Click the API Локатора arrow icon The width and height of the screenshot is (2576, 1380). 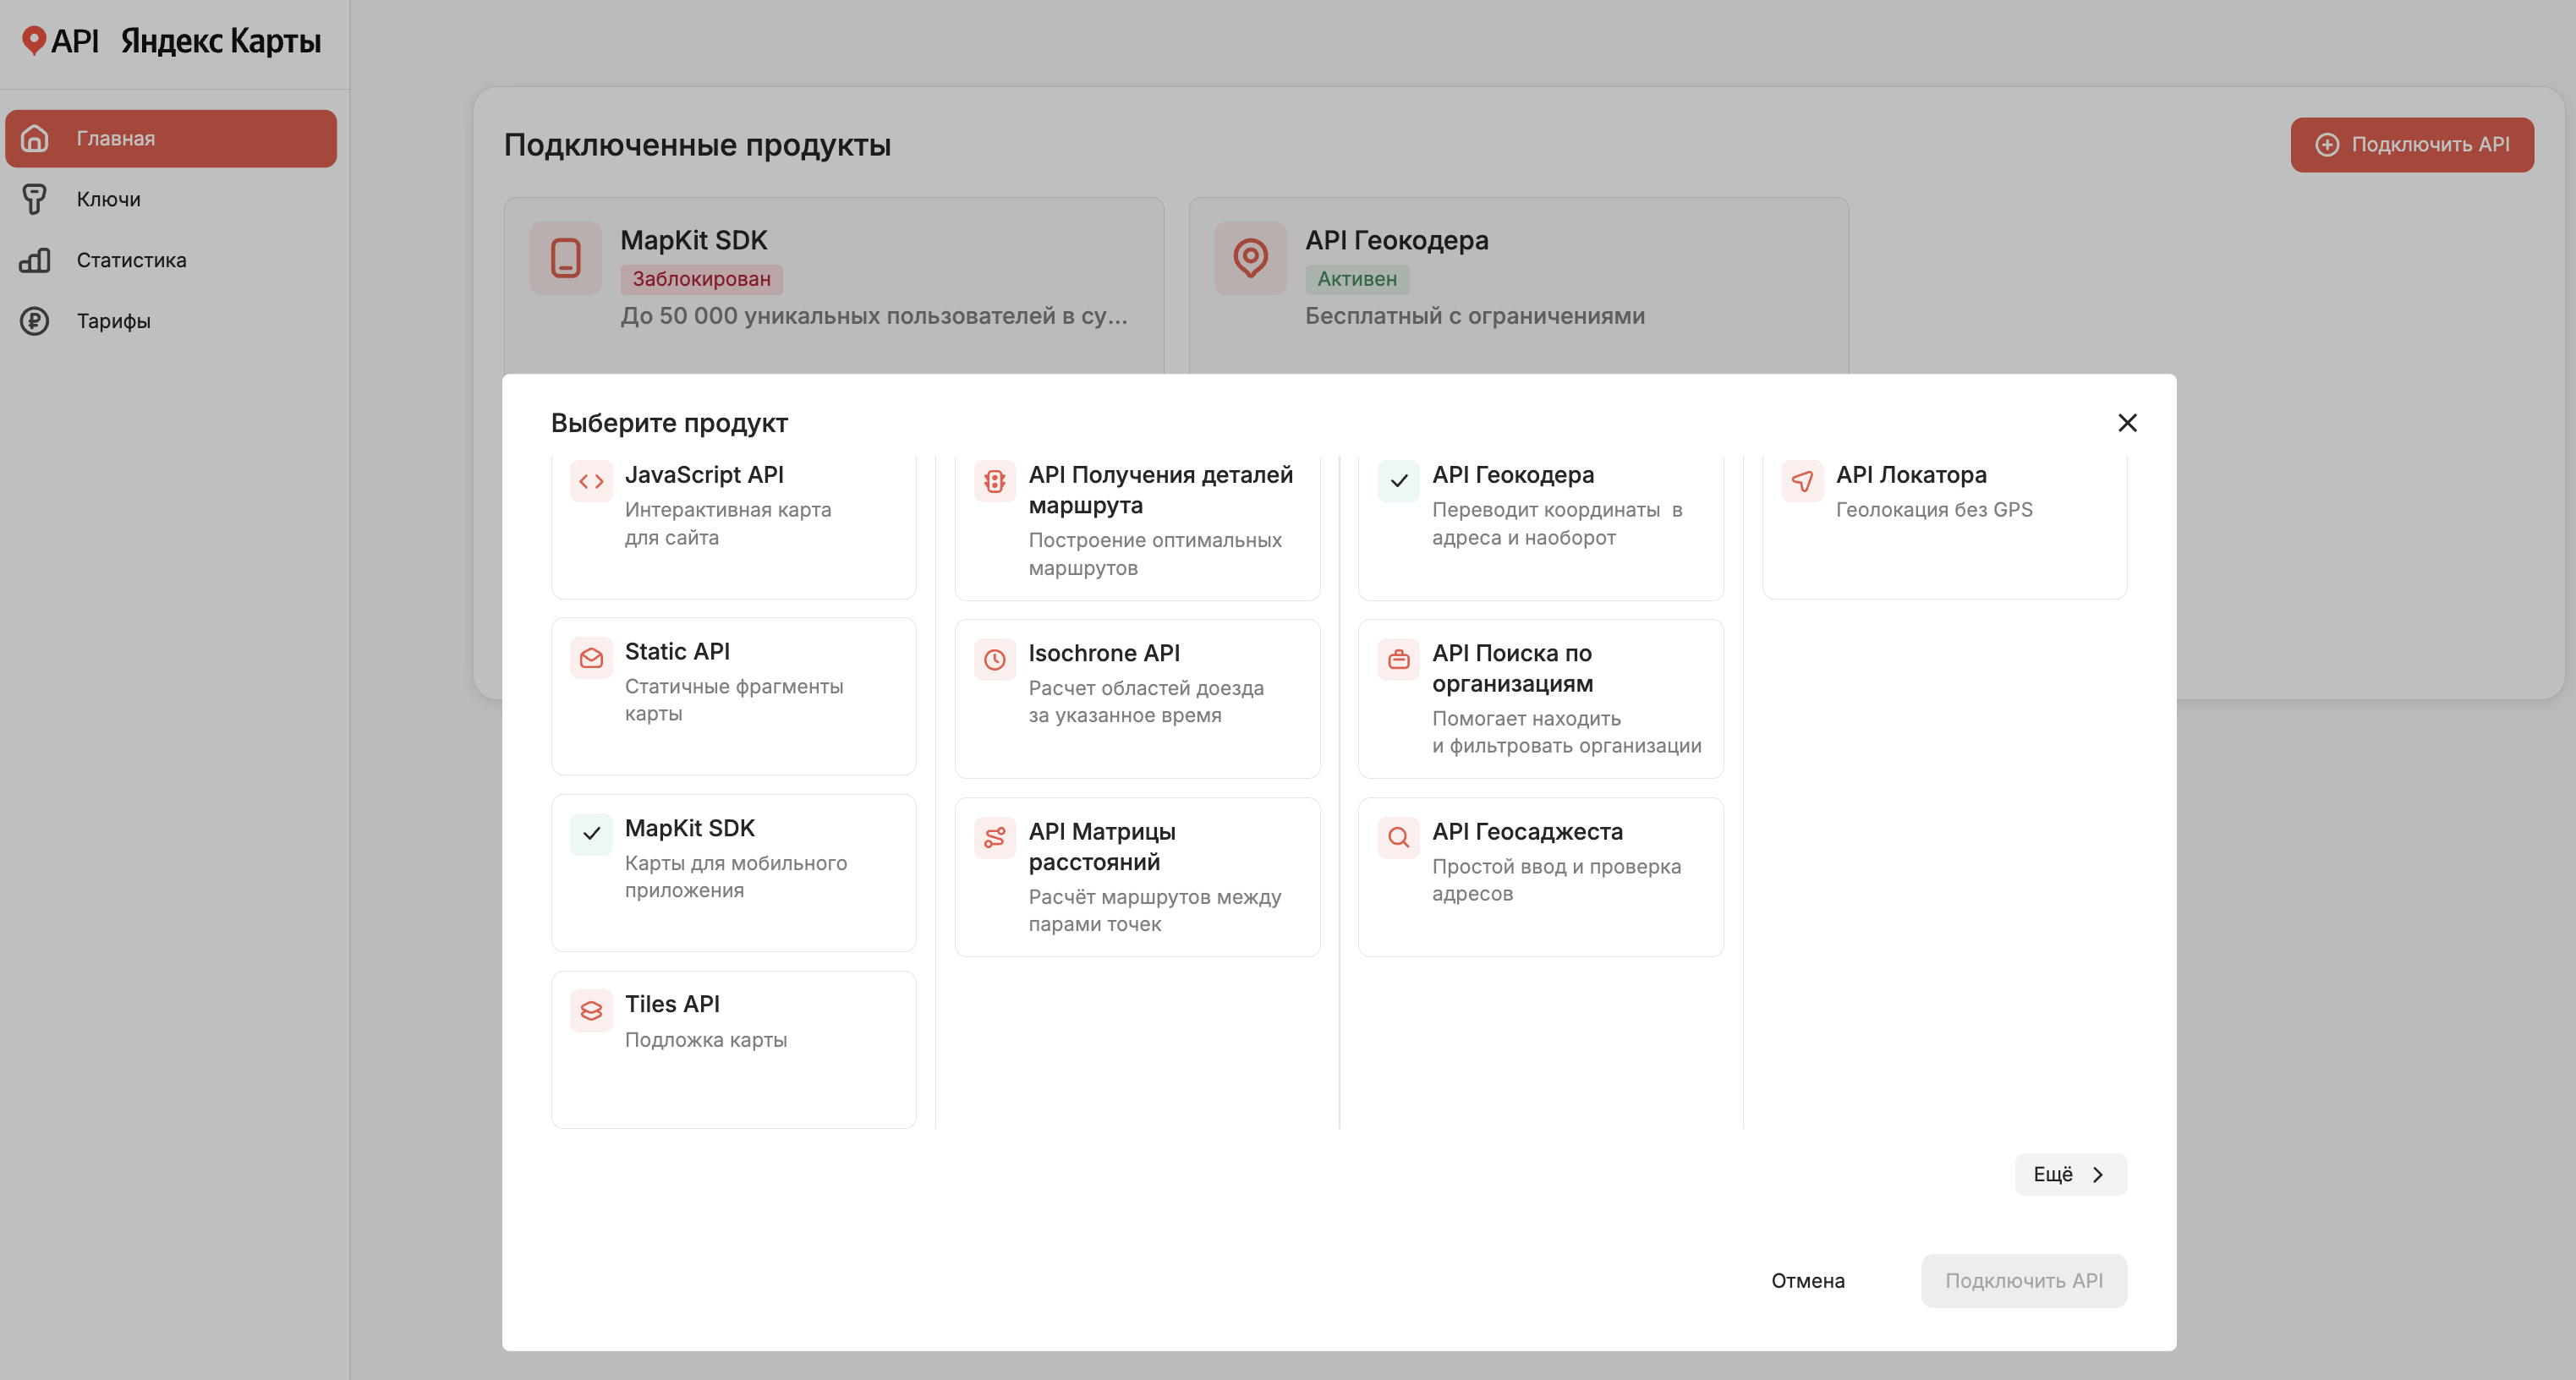[x=1802, y=481]
